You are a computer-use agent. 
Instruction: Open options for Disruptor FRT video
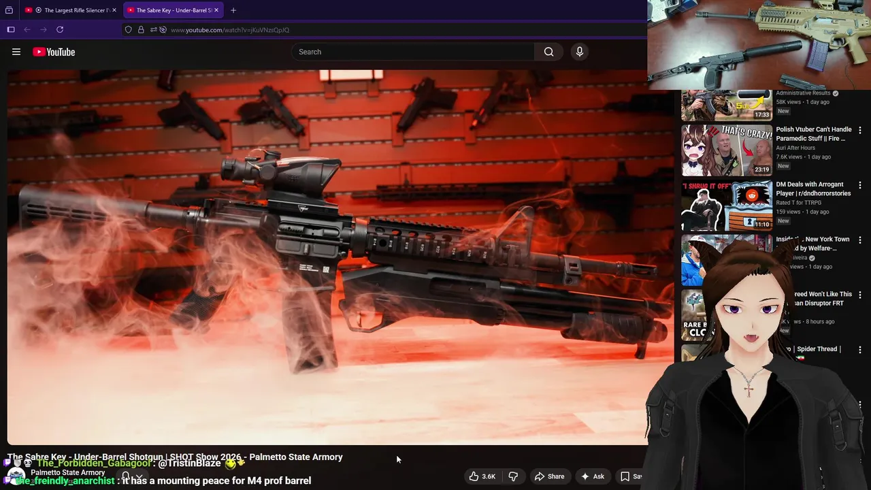(860, 295)
